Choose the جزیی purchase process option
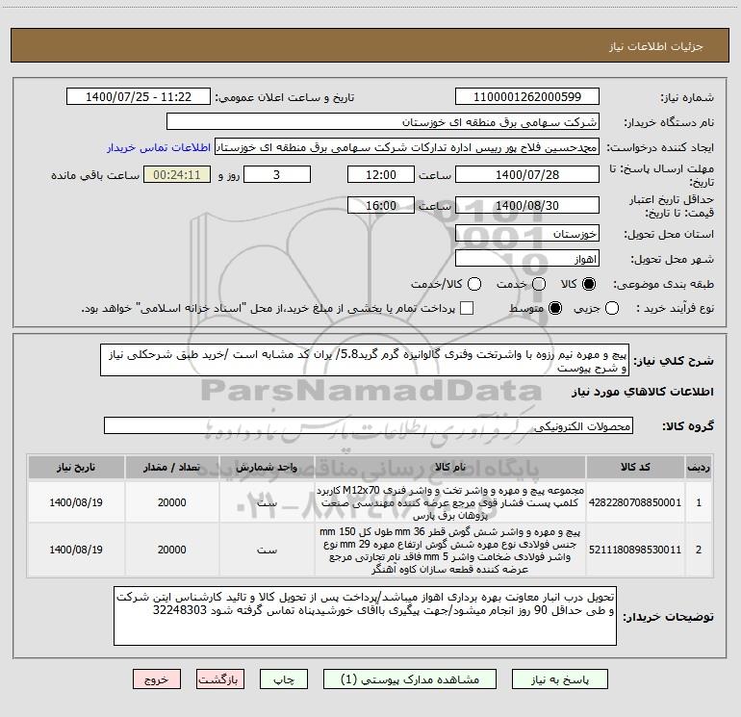The image size is (741, 717). [x=612, y=308]
